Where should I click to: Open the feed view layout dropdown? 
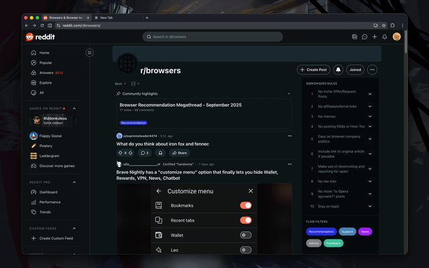[x=135, y=84]
